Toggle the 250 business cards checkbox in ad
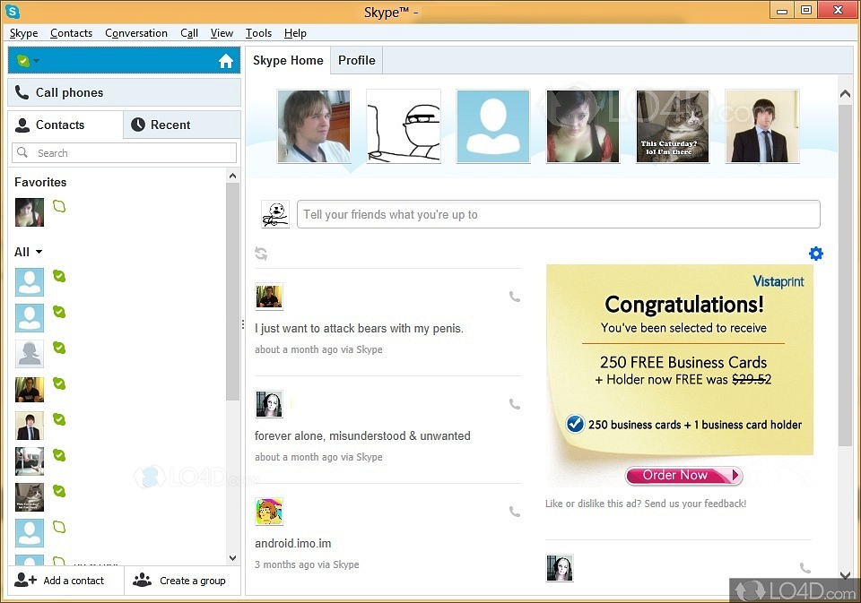Image resolution: width=861 pixels, height=603 pixels. (575, 424)
